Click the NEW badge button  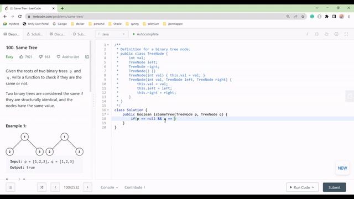[342, 168]
